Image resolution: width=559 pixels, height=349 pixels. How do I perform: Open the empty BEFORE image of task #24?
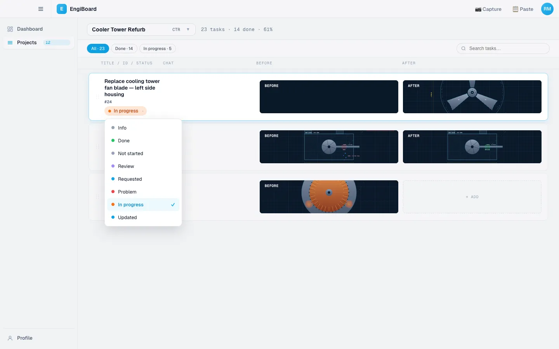329,97
